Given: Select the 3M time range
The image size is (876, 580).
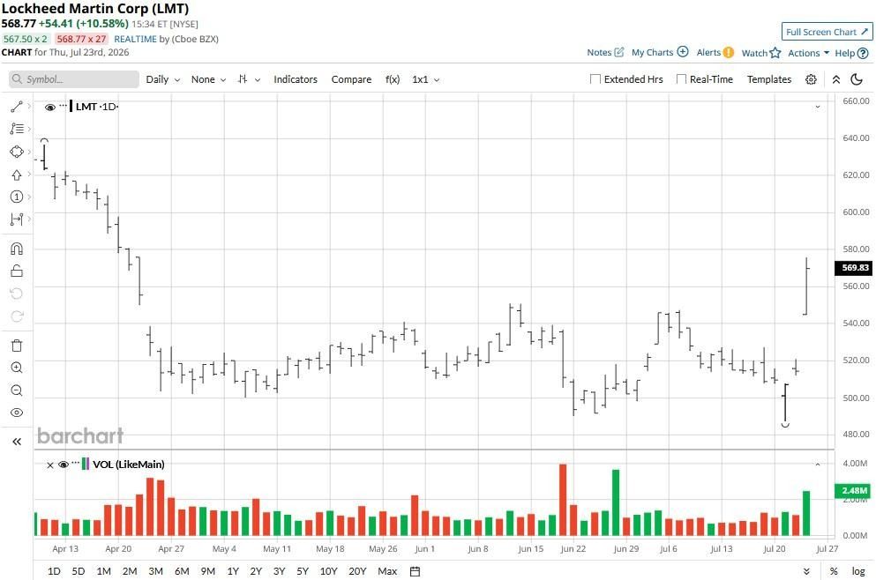Looking at the screenshot, I should 155,571.
